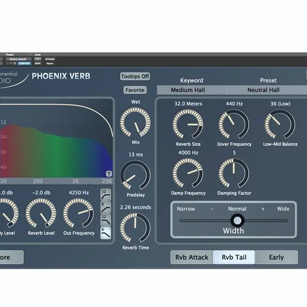Toggle automation SAFE in the header
Image resolution: width=307 pixels, height=307 pixels.
38,64
